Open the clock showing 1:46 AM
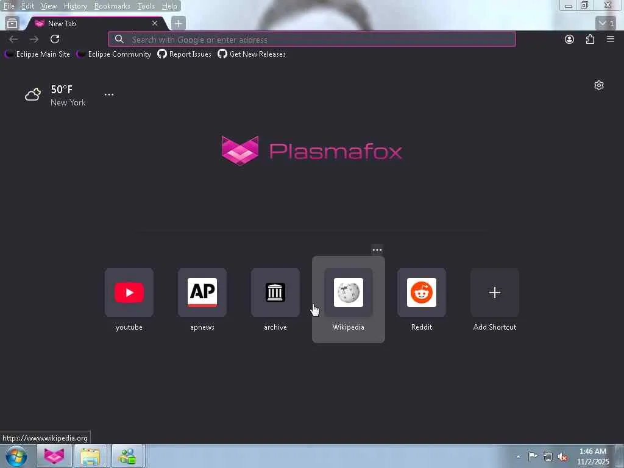 [593, 456]
